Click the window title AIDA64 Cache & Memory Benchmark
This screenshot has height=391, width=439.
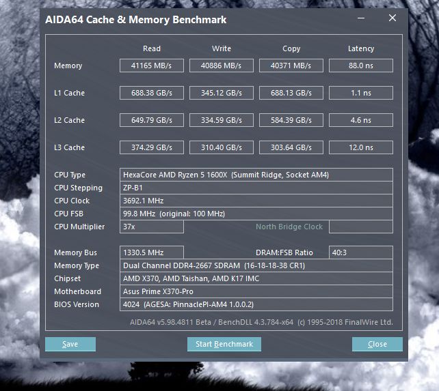136,20
